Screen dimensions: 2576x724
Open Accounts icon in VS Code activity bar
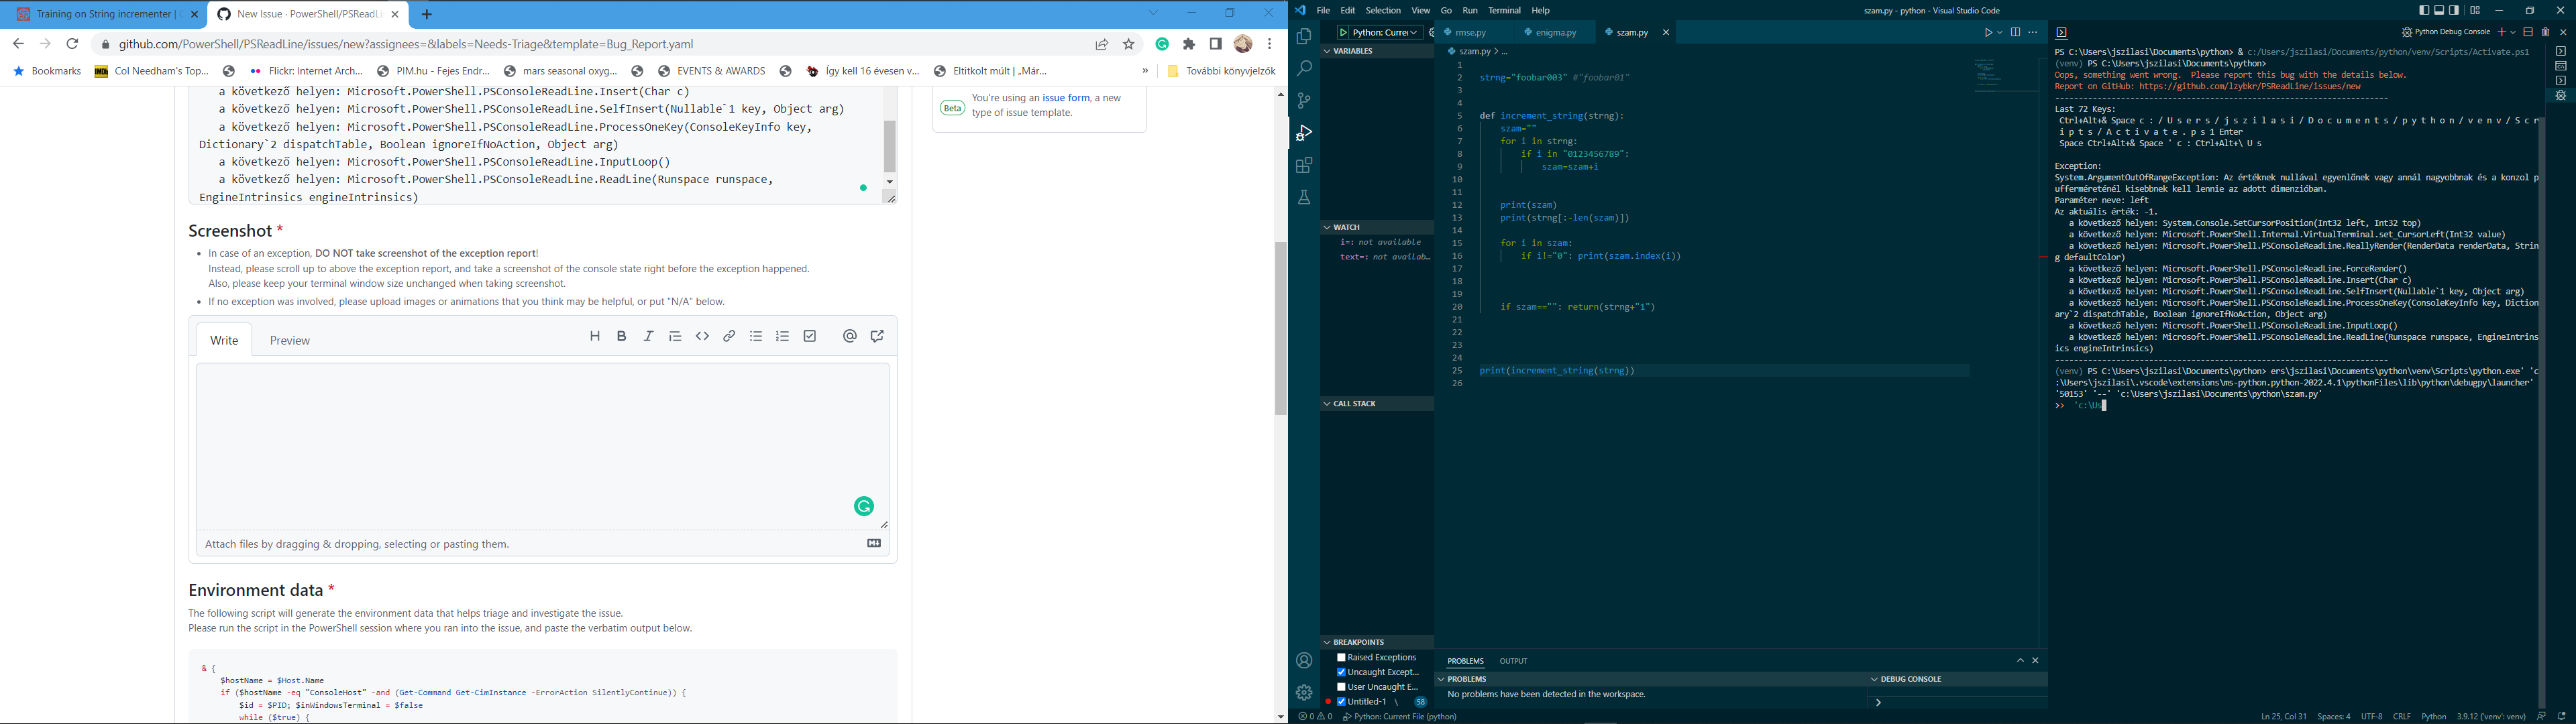[1304, 661]
